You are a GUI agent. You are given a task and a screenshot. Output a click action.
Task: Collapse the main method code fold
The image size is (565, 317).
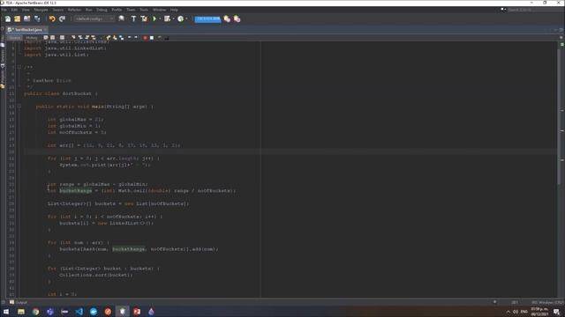click(19, 107)
